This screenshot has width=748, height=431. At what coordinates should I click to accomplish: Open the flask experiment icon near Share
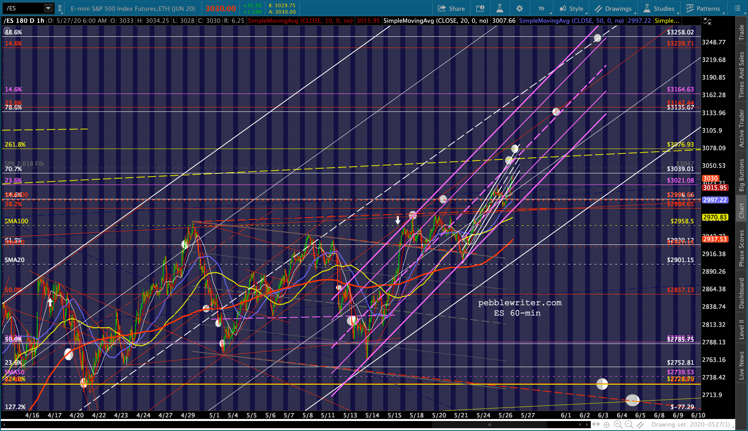[500, 8]
